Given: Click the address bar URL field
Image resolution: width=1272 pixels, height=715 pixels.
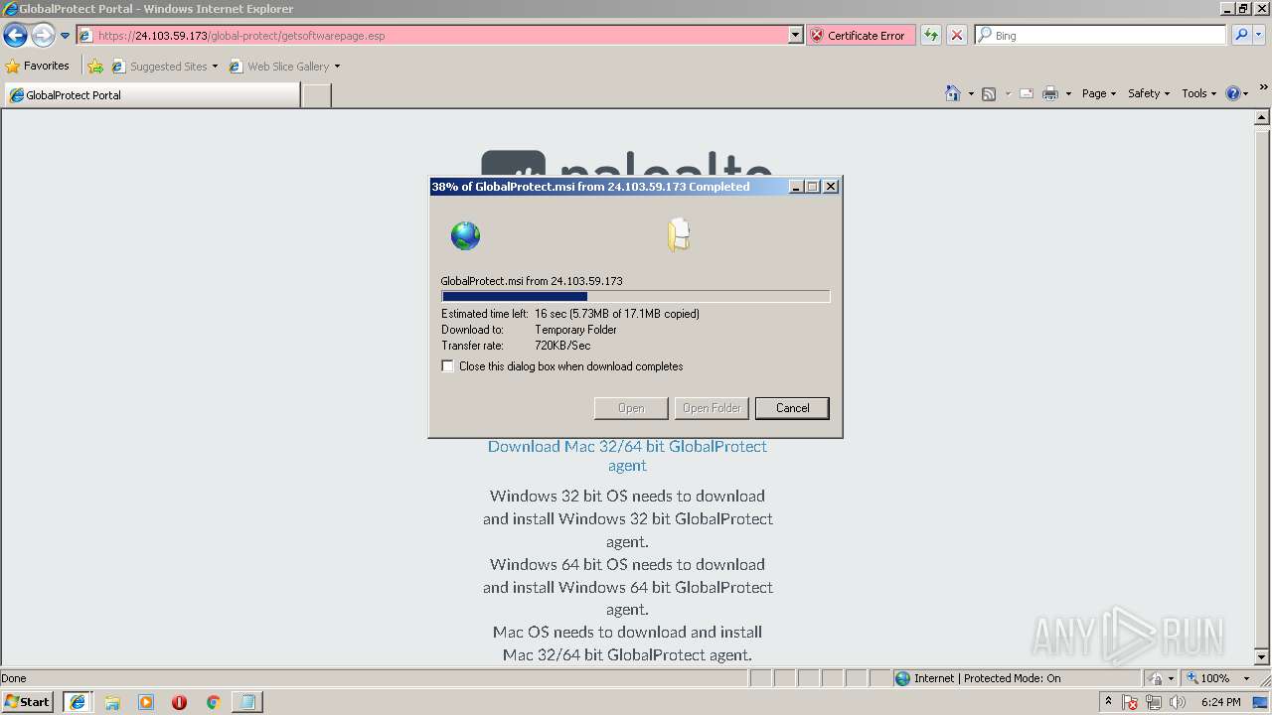Looking at the screenshot, I should pos(432,36).
